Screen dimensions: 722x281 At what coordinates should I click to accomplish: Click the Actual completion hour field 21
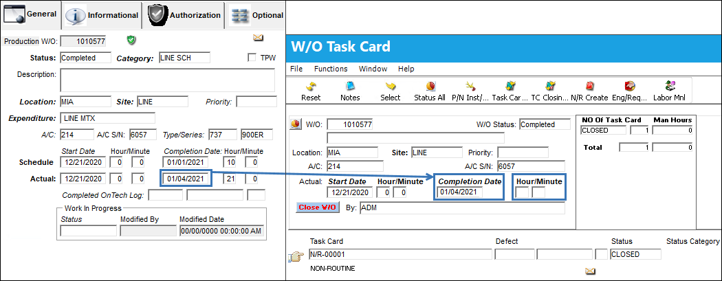pos(229,179)
